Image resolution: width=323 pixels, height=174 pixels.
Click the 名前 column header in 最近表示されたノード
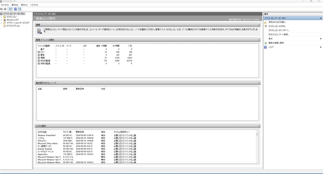(x=50, y=89)
